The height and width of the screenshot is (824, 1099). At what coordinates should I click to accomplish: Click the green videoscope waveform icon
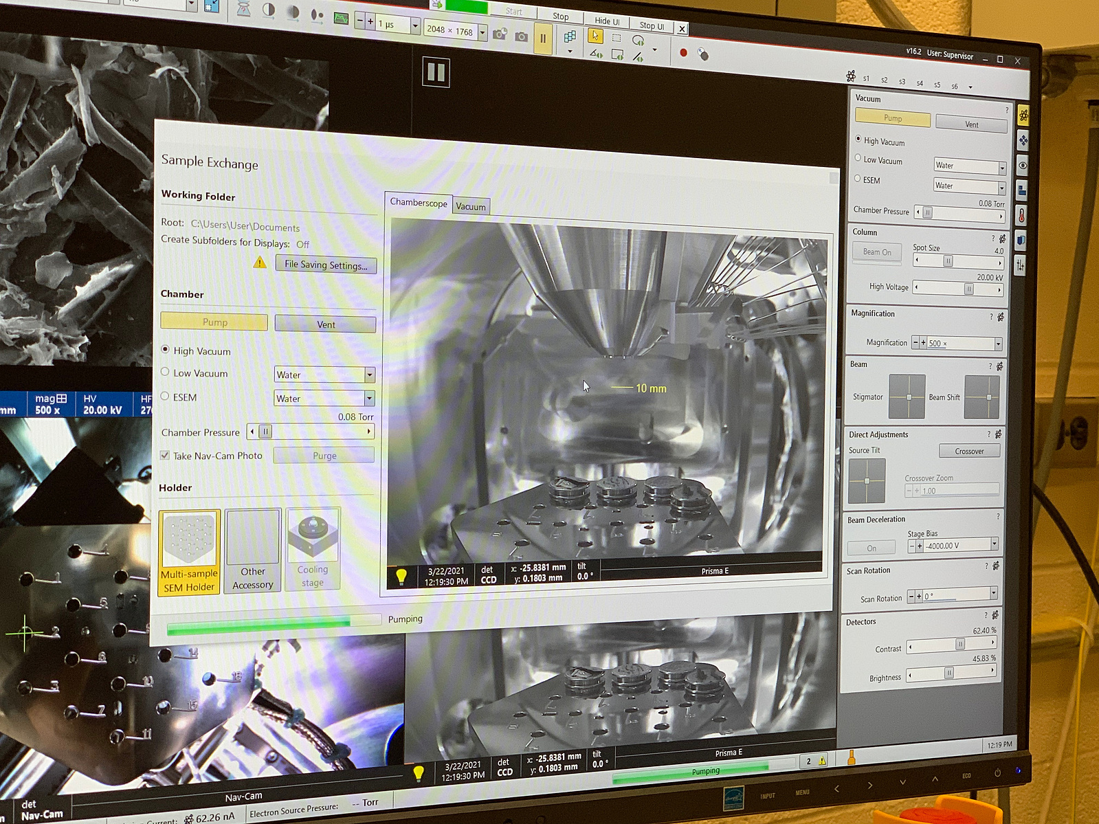pos(341,19)
